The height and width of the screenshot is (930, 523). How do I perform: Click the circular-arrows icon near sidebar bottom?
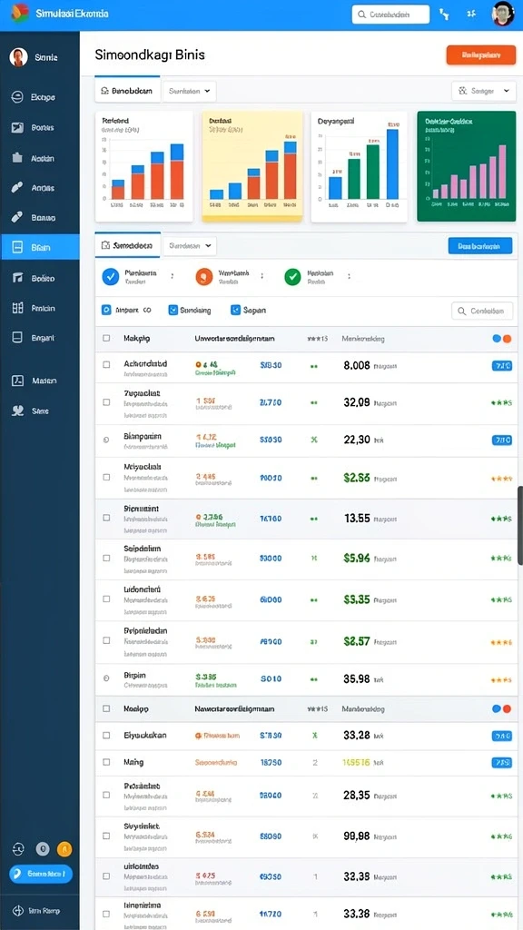[18, 849]
